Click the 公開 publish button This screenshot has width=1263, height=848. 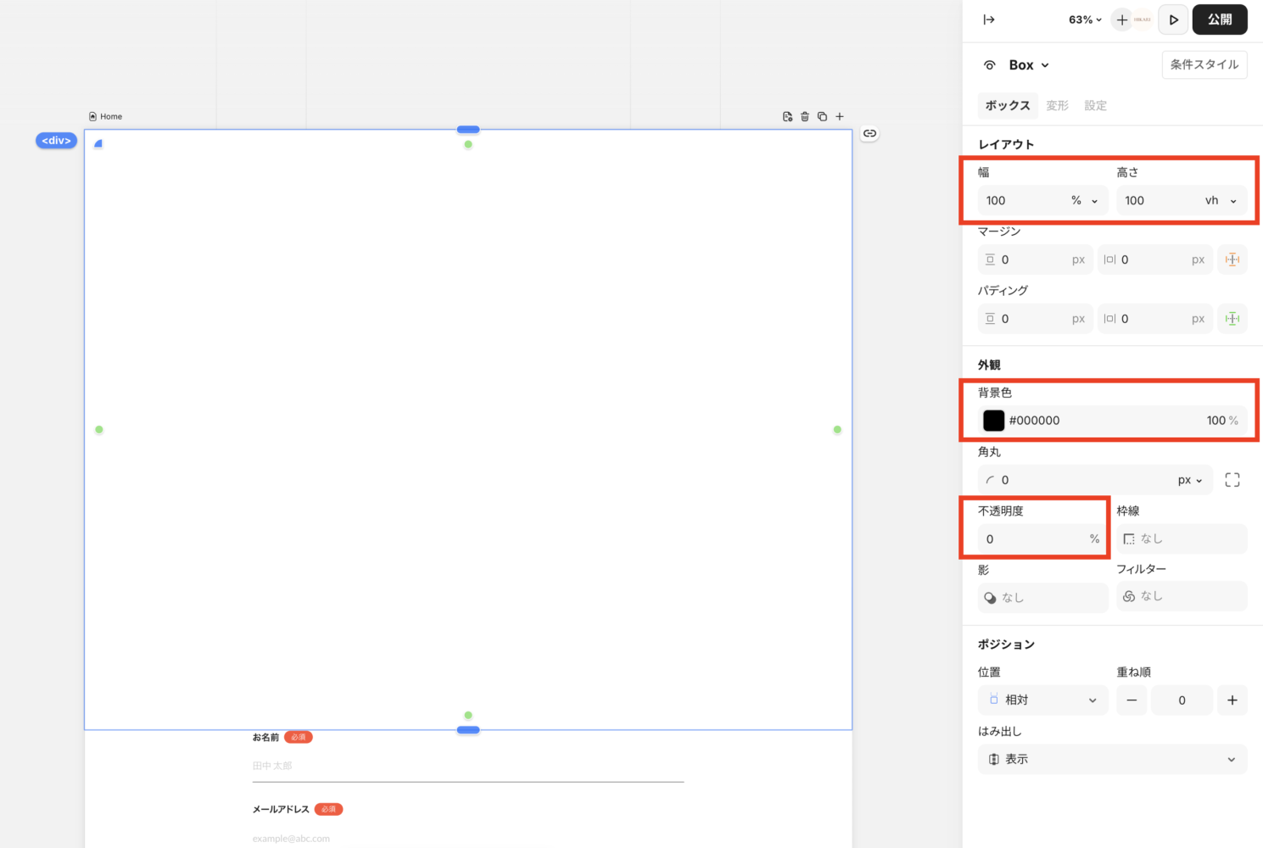[x=1220, y=20]
